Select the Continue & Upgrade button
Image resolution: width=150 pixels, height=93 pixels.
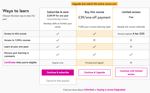(94, 72)
